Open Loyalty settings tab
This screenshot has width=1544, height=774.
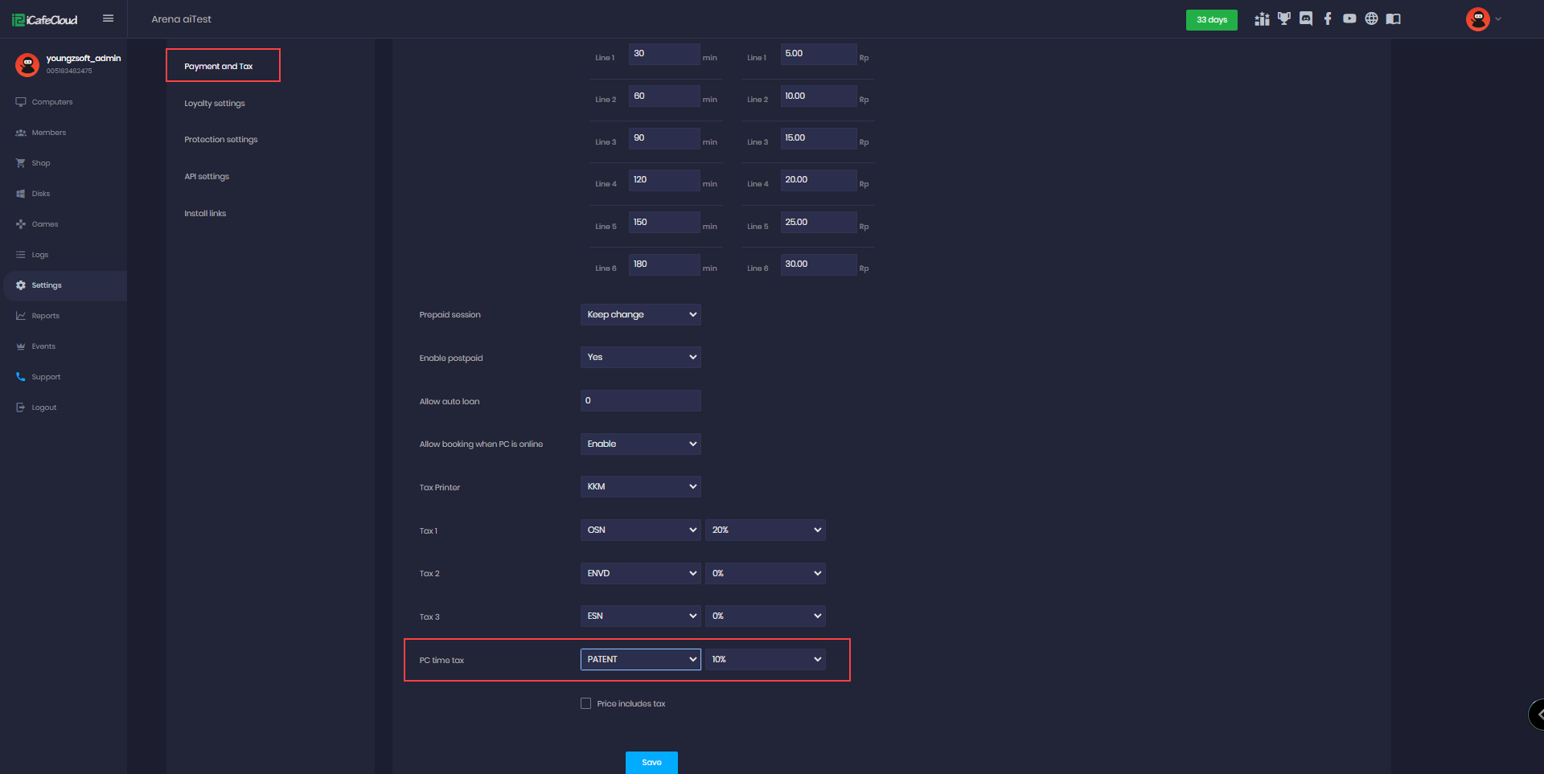click(215, 104)
